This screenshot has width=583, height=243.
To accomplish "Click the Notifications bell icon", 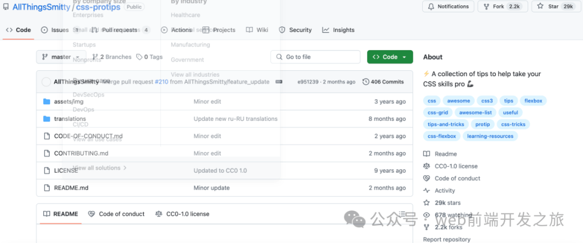I will [431, 6].
